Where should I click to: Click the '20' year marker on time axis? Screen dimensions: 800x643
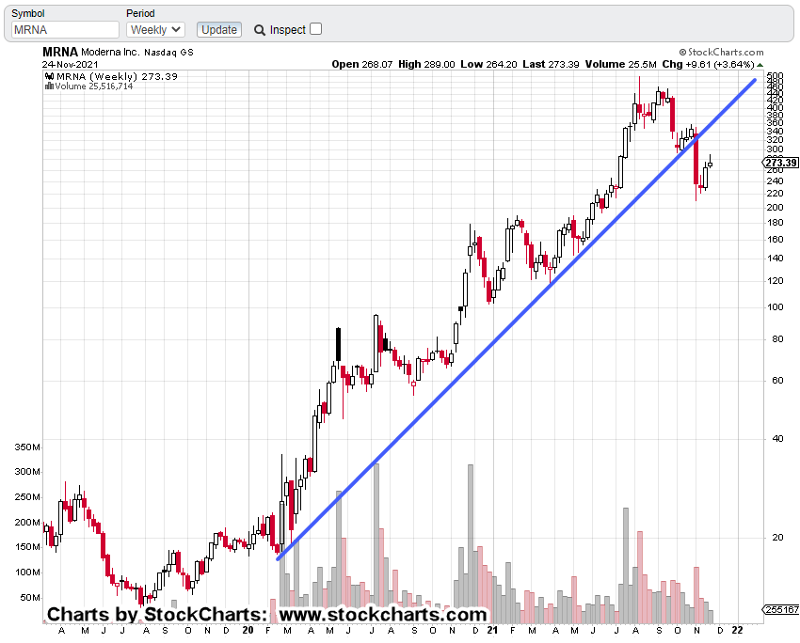pyautogui.click(x=248, y=633)
